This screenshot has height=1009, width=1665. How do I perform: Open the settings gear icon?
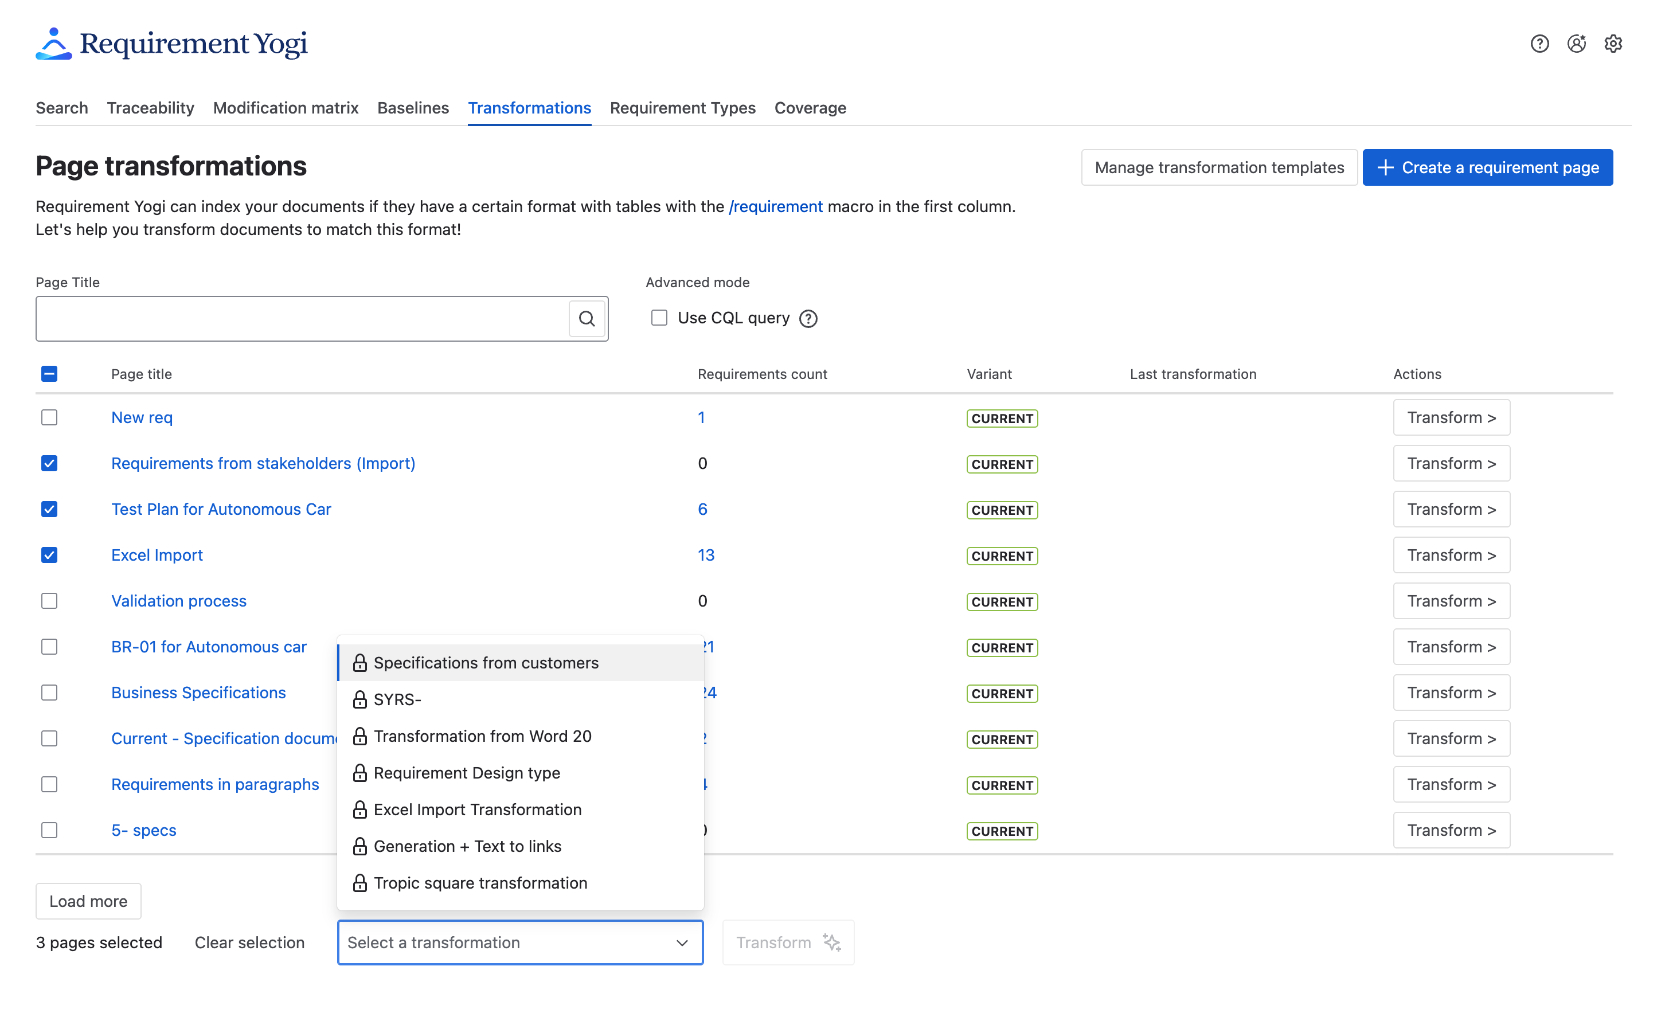1613,44
